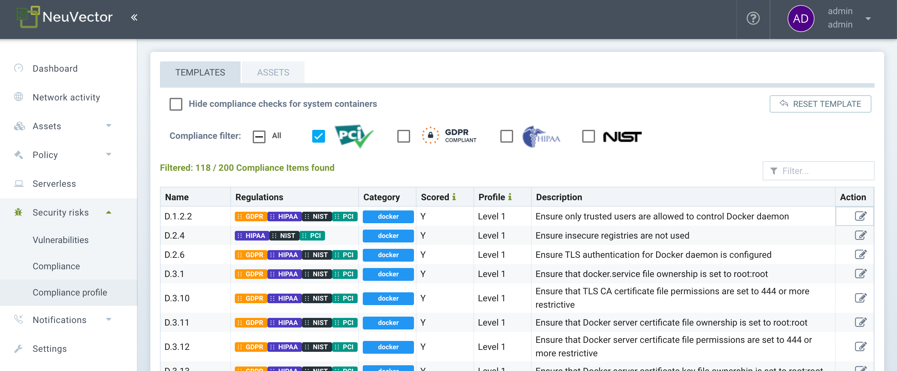Open Vulnerabilities in the sidebar
This screenshot has width=897, height=371.
[x=60, y=240]
